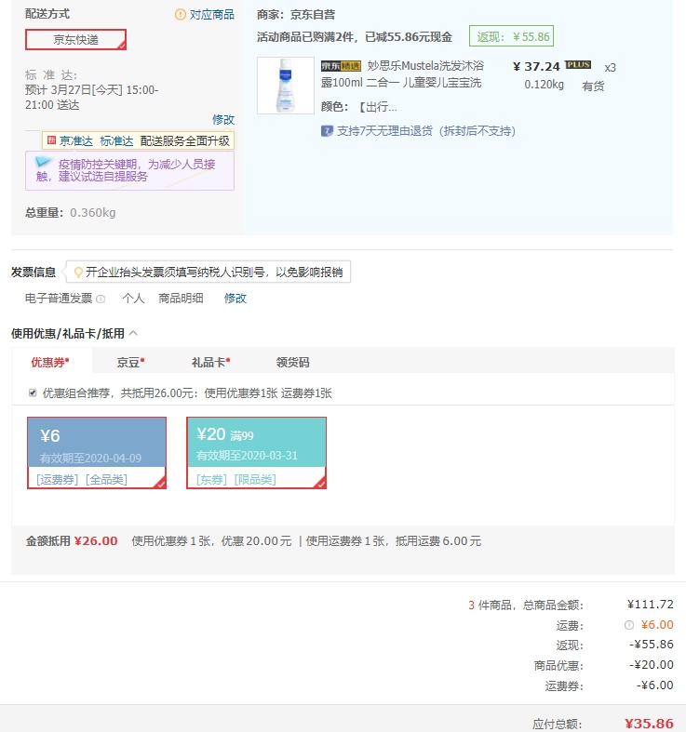Click the PLUS member price badge
The height and width of the screenshot is (732, 686).
[x=578, y=65]
